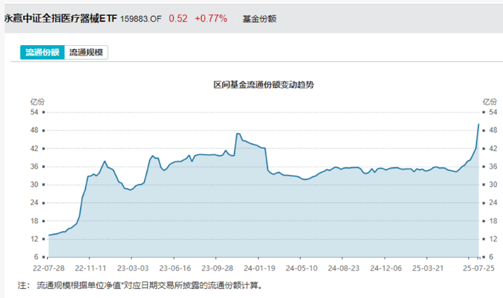This screenshot has width=503, height=298.
Task: Click x-axis date 24-12-06
Action: 386,268
